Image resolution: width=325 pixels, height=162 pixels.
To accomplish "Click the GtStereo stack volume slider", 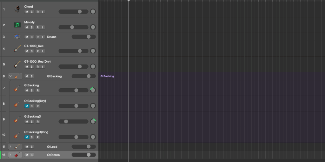I will (84, 155).
